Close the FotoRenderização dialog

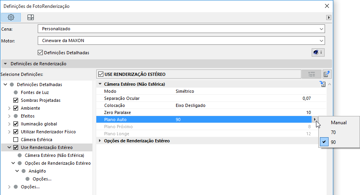327,6
